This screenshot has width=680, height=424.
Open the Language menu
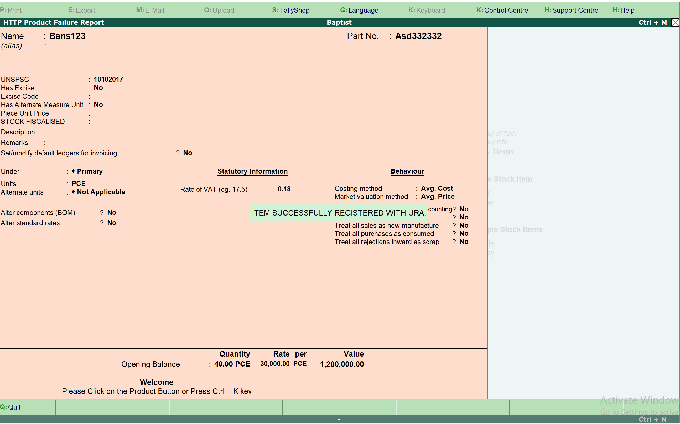tap(359, 11)
